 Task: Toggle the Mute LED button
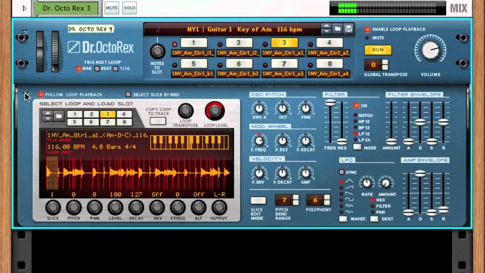click(367, 38)
